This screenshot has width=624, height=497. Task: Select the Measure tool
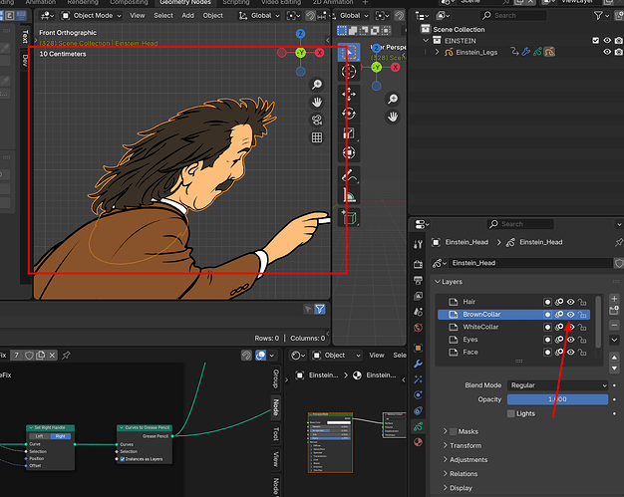click(x=349, y=195)
